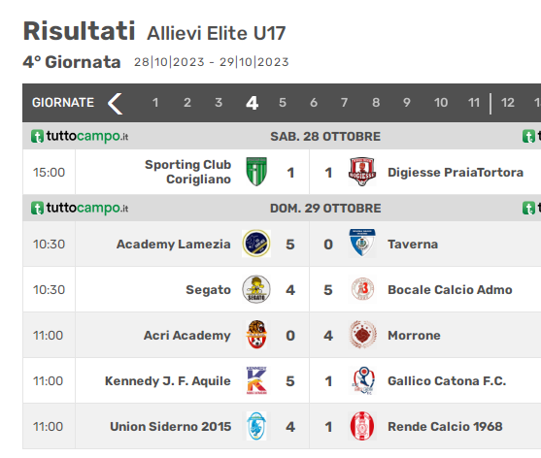541x458 pixels.
Task: Click the Union Siderno 2015 badge
Action: (x=256, y=426)
